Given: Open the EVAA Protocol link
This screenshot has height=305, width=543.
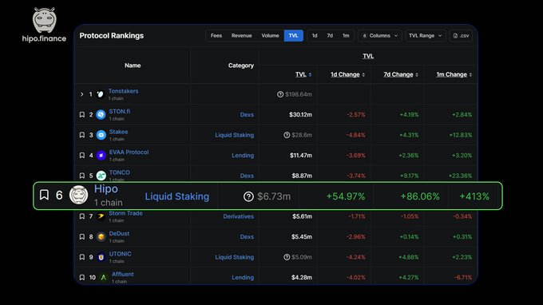Looking at the screenshot, I should click(x=129, y=152).
